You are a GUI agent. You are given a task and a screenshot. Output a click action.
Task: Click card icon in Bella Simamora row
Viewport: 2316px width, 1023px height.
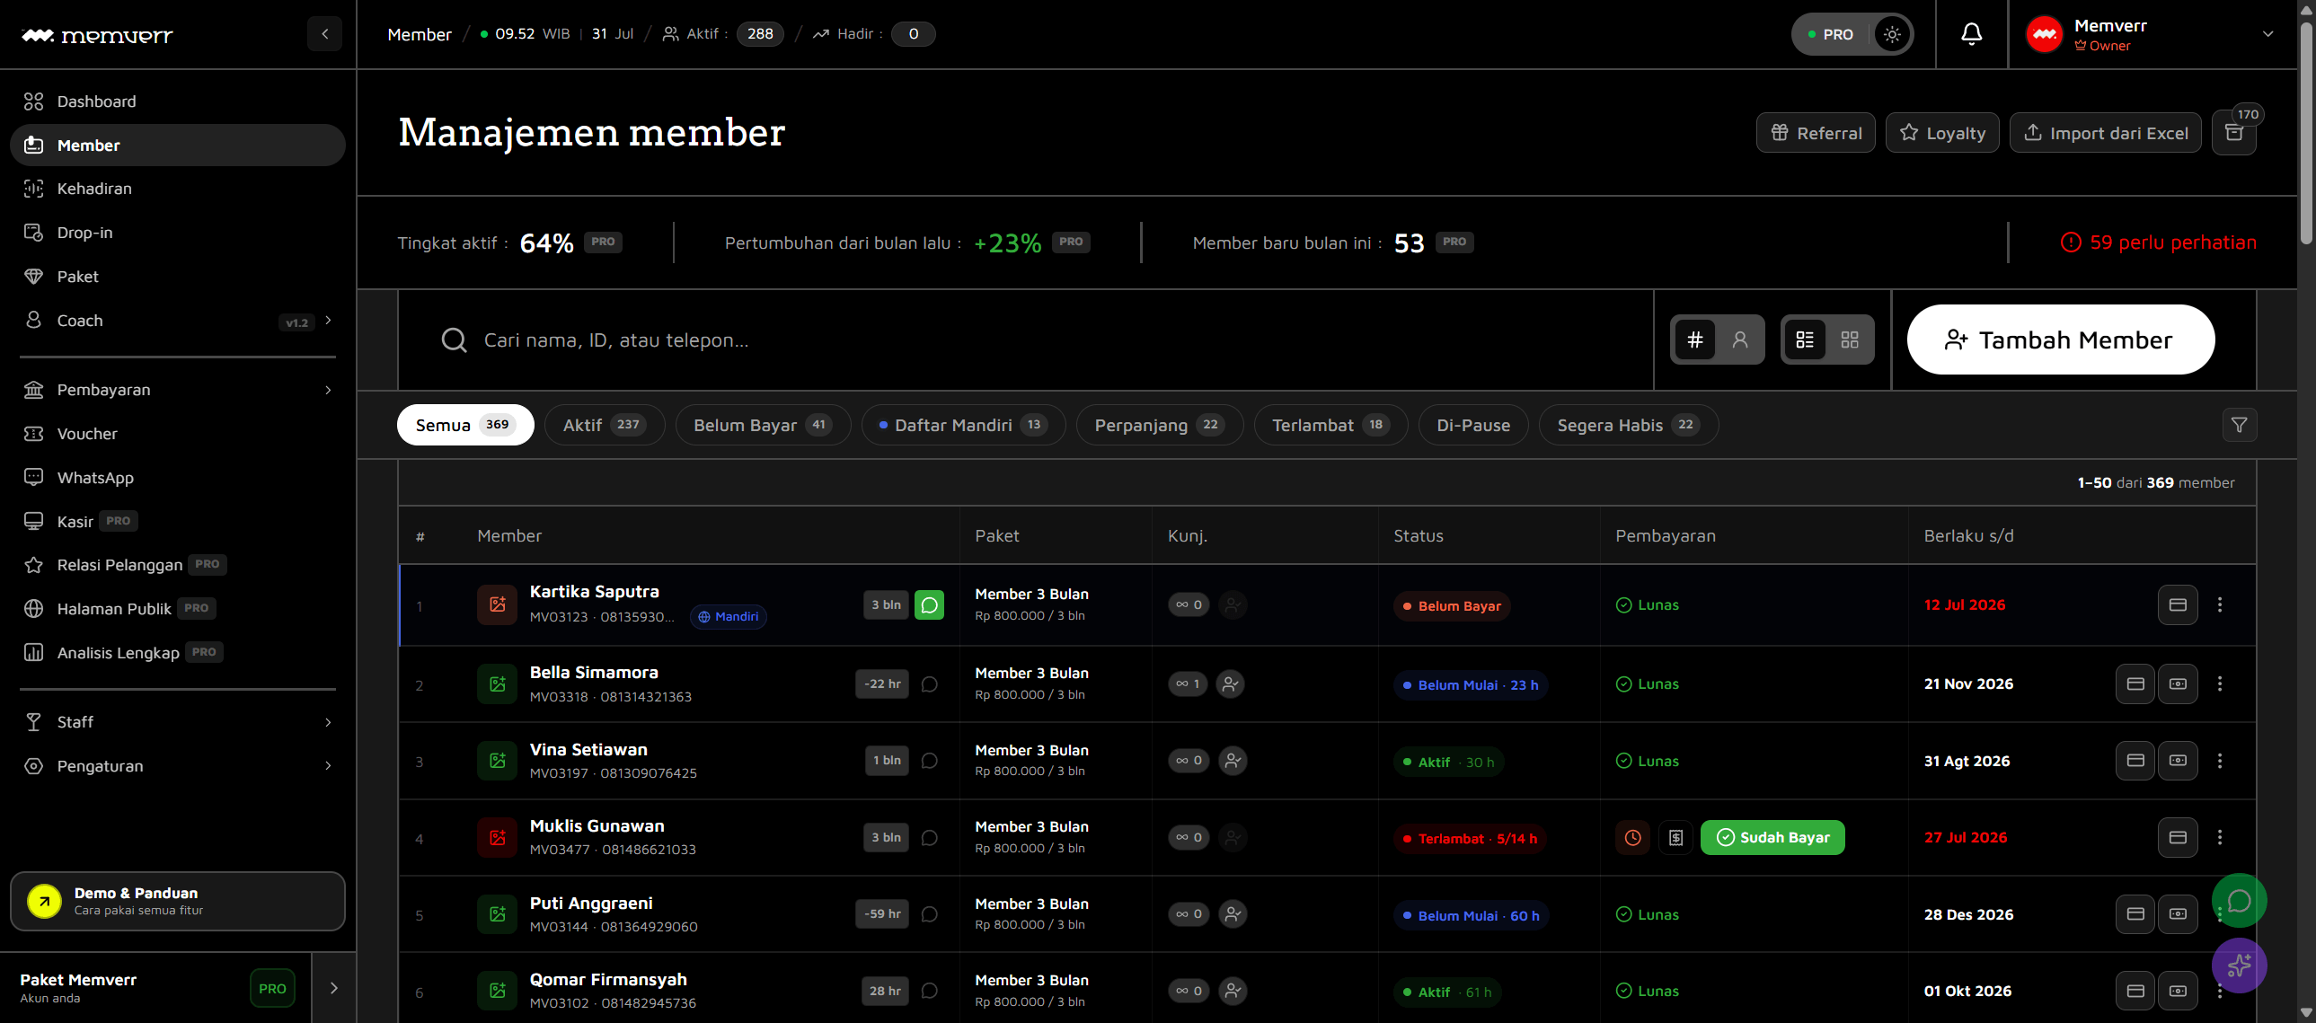tap(2135, 684)
